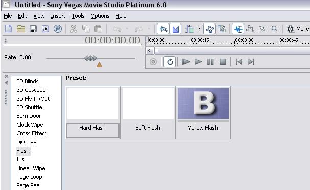Open the Tools menu
This screenshot has width=310, height=190.
(78, 16)
